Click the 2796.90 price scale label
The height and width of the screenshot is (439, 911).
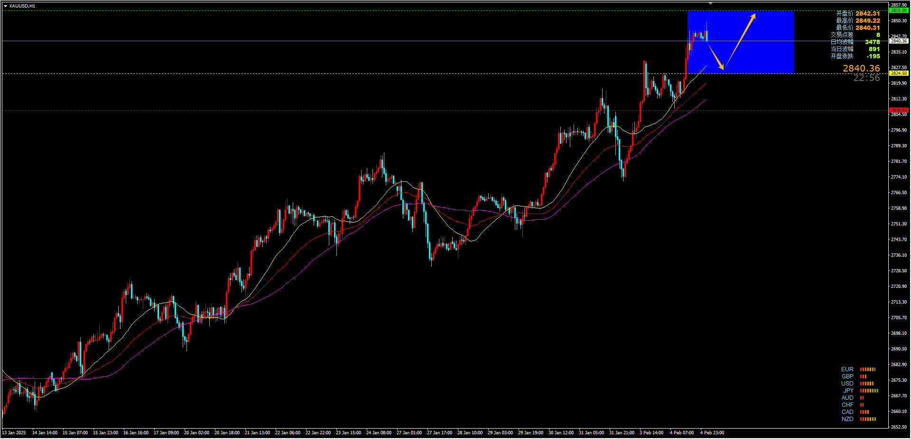coord(899,130)
